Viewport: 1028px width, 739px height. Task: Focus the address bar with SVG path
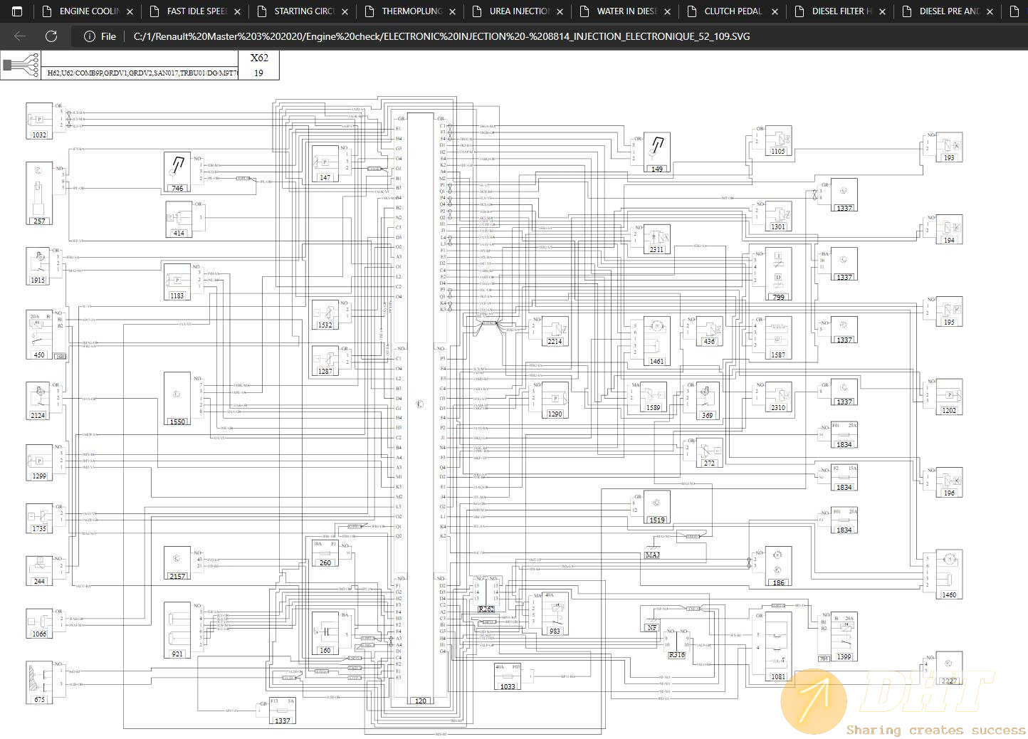[x=441, y=36]
